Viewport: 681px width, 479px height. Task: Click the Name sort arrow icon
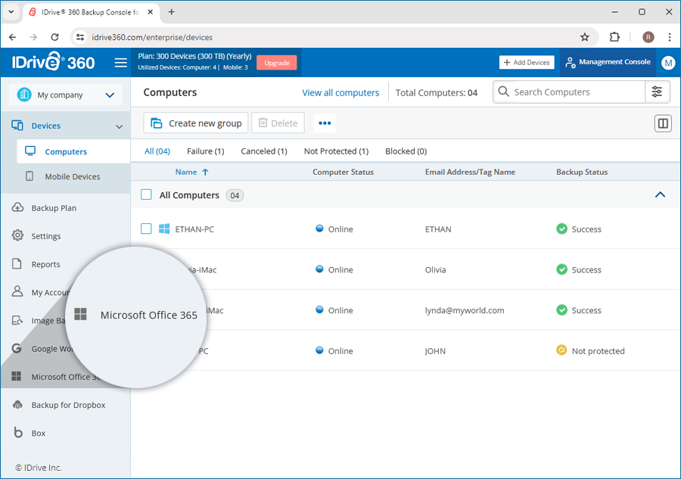click(x=205, y=172)
